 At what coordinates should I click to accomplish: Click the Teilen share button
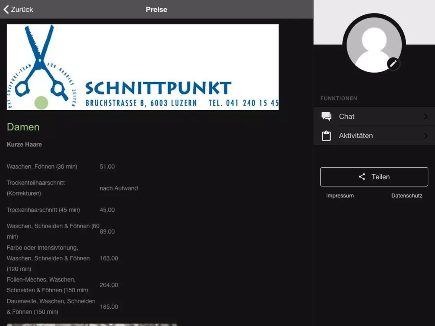click(374, 177)
